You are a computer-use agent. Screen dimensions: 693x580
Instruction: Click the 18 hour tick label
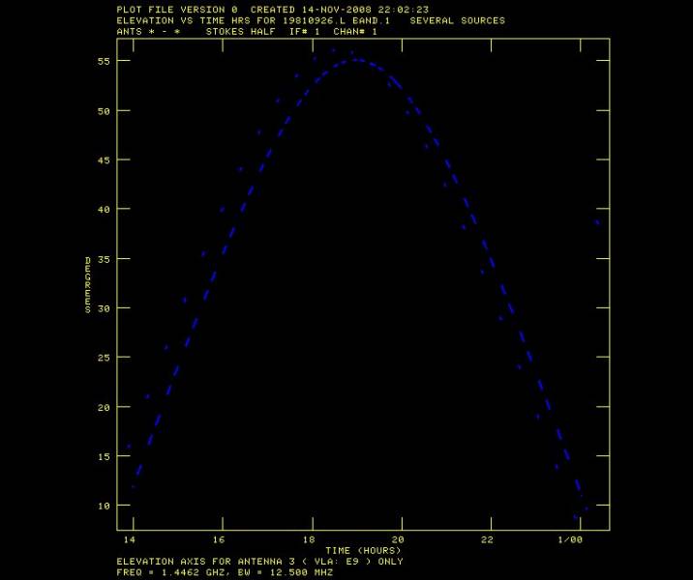[309, 539]
